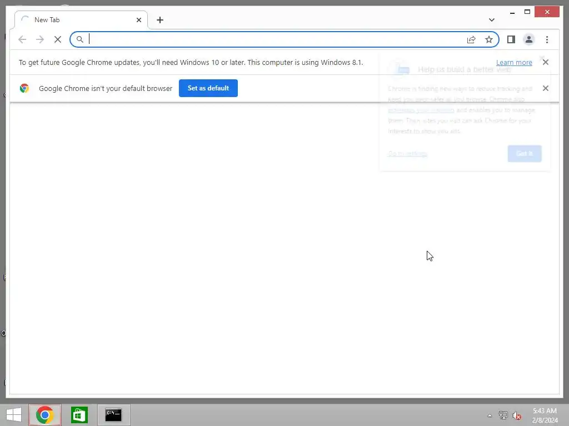
Task: Open Chrome's three-dot menu
Action: [x=547, y=39]
